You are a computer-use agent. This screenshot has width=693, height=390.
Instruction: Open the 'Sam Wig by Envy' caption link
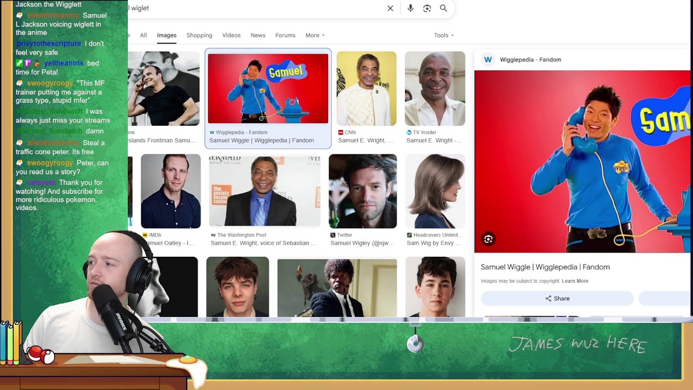coord(434,243)
